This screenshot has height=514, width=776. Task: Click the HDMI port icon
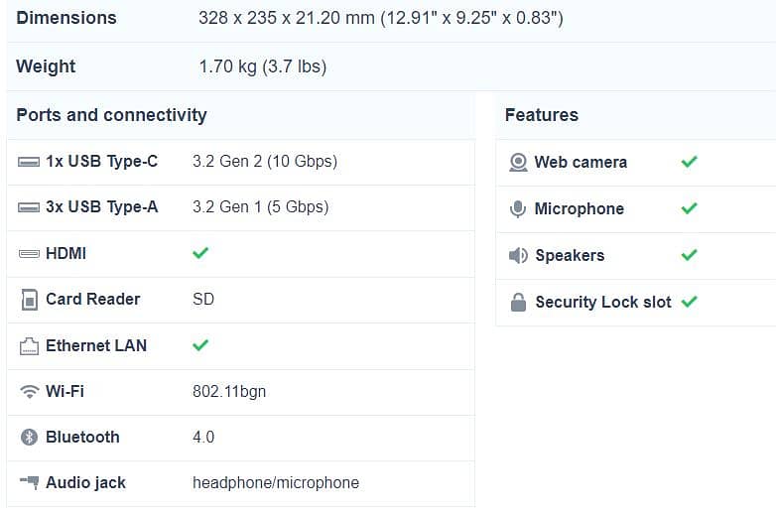point(29,254)
